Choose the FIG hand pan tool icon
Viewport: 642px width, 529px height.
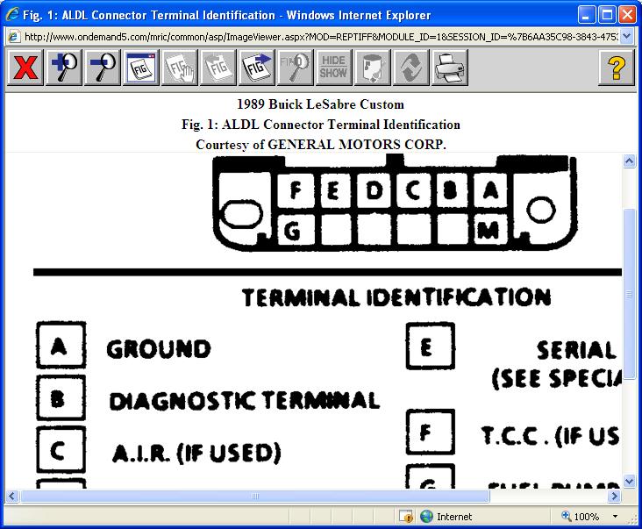[179, 68]
